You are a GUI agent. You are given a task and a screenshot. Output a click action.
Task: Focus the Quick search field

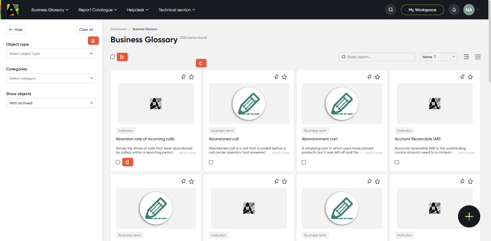(377, 57)
